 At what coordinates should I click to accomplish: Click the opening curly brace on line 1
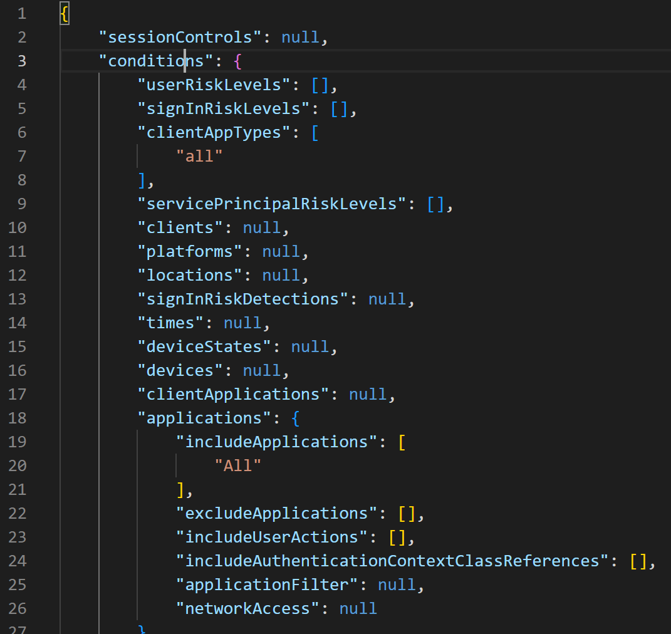point(64,13)
